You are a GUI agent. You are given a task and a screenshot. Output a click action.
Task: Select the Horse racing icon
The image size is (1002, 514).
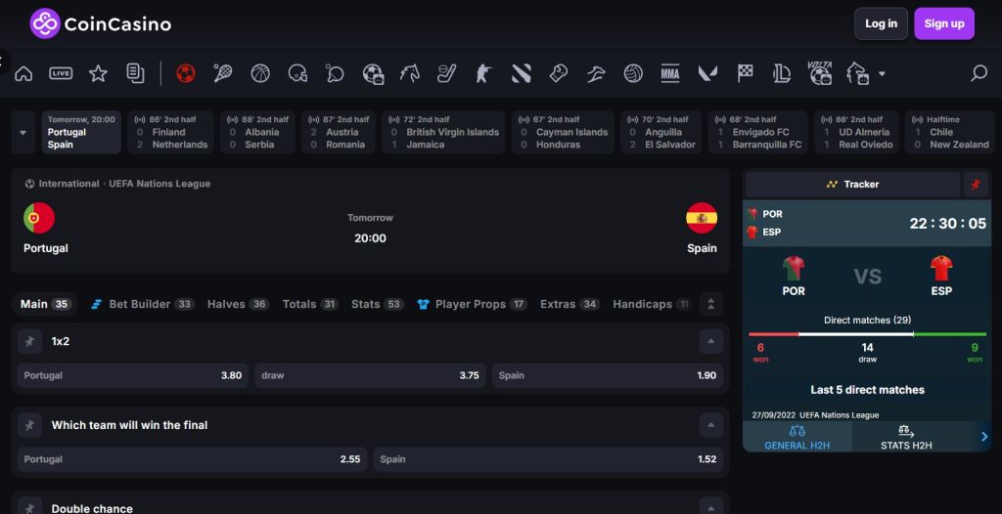click(410, 73)
